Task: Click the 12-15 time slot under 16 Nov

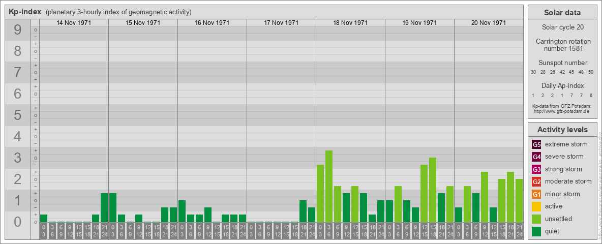Action: pyautogui.click(x=217, y=231)
